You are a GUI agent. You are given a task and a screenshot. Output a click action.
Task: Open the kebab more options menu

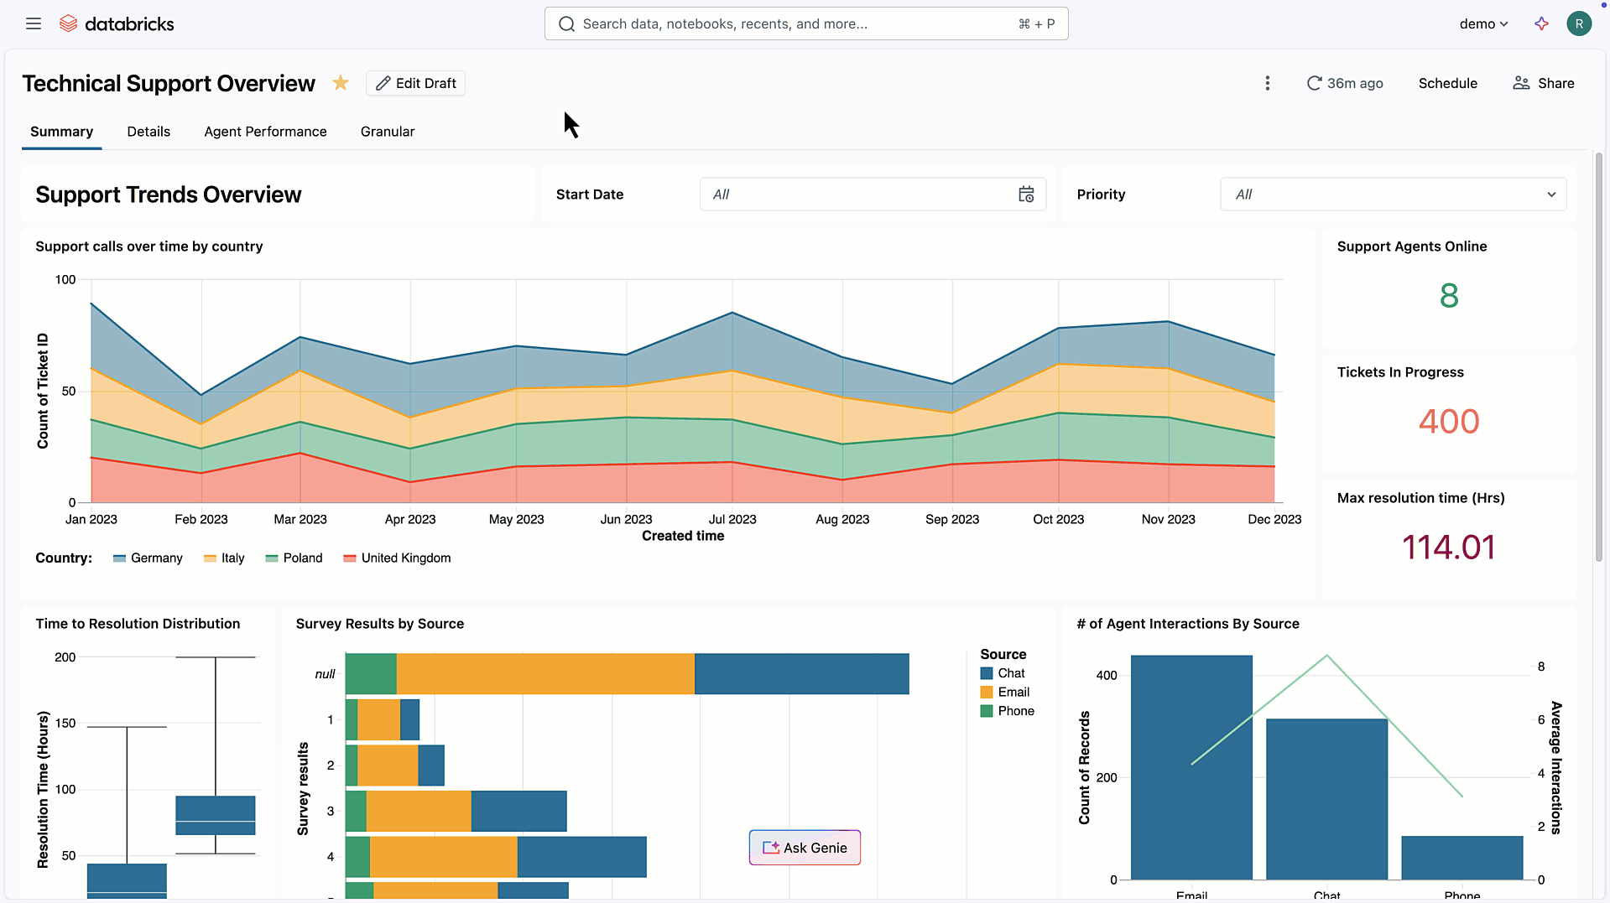pyautogui.click(x=1268, y=83)
